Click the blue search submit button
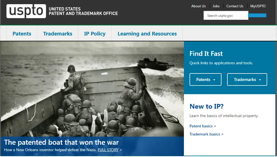Viewport: 277px width, 157px height. tap(257, 15)
